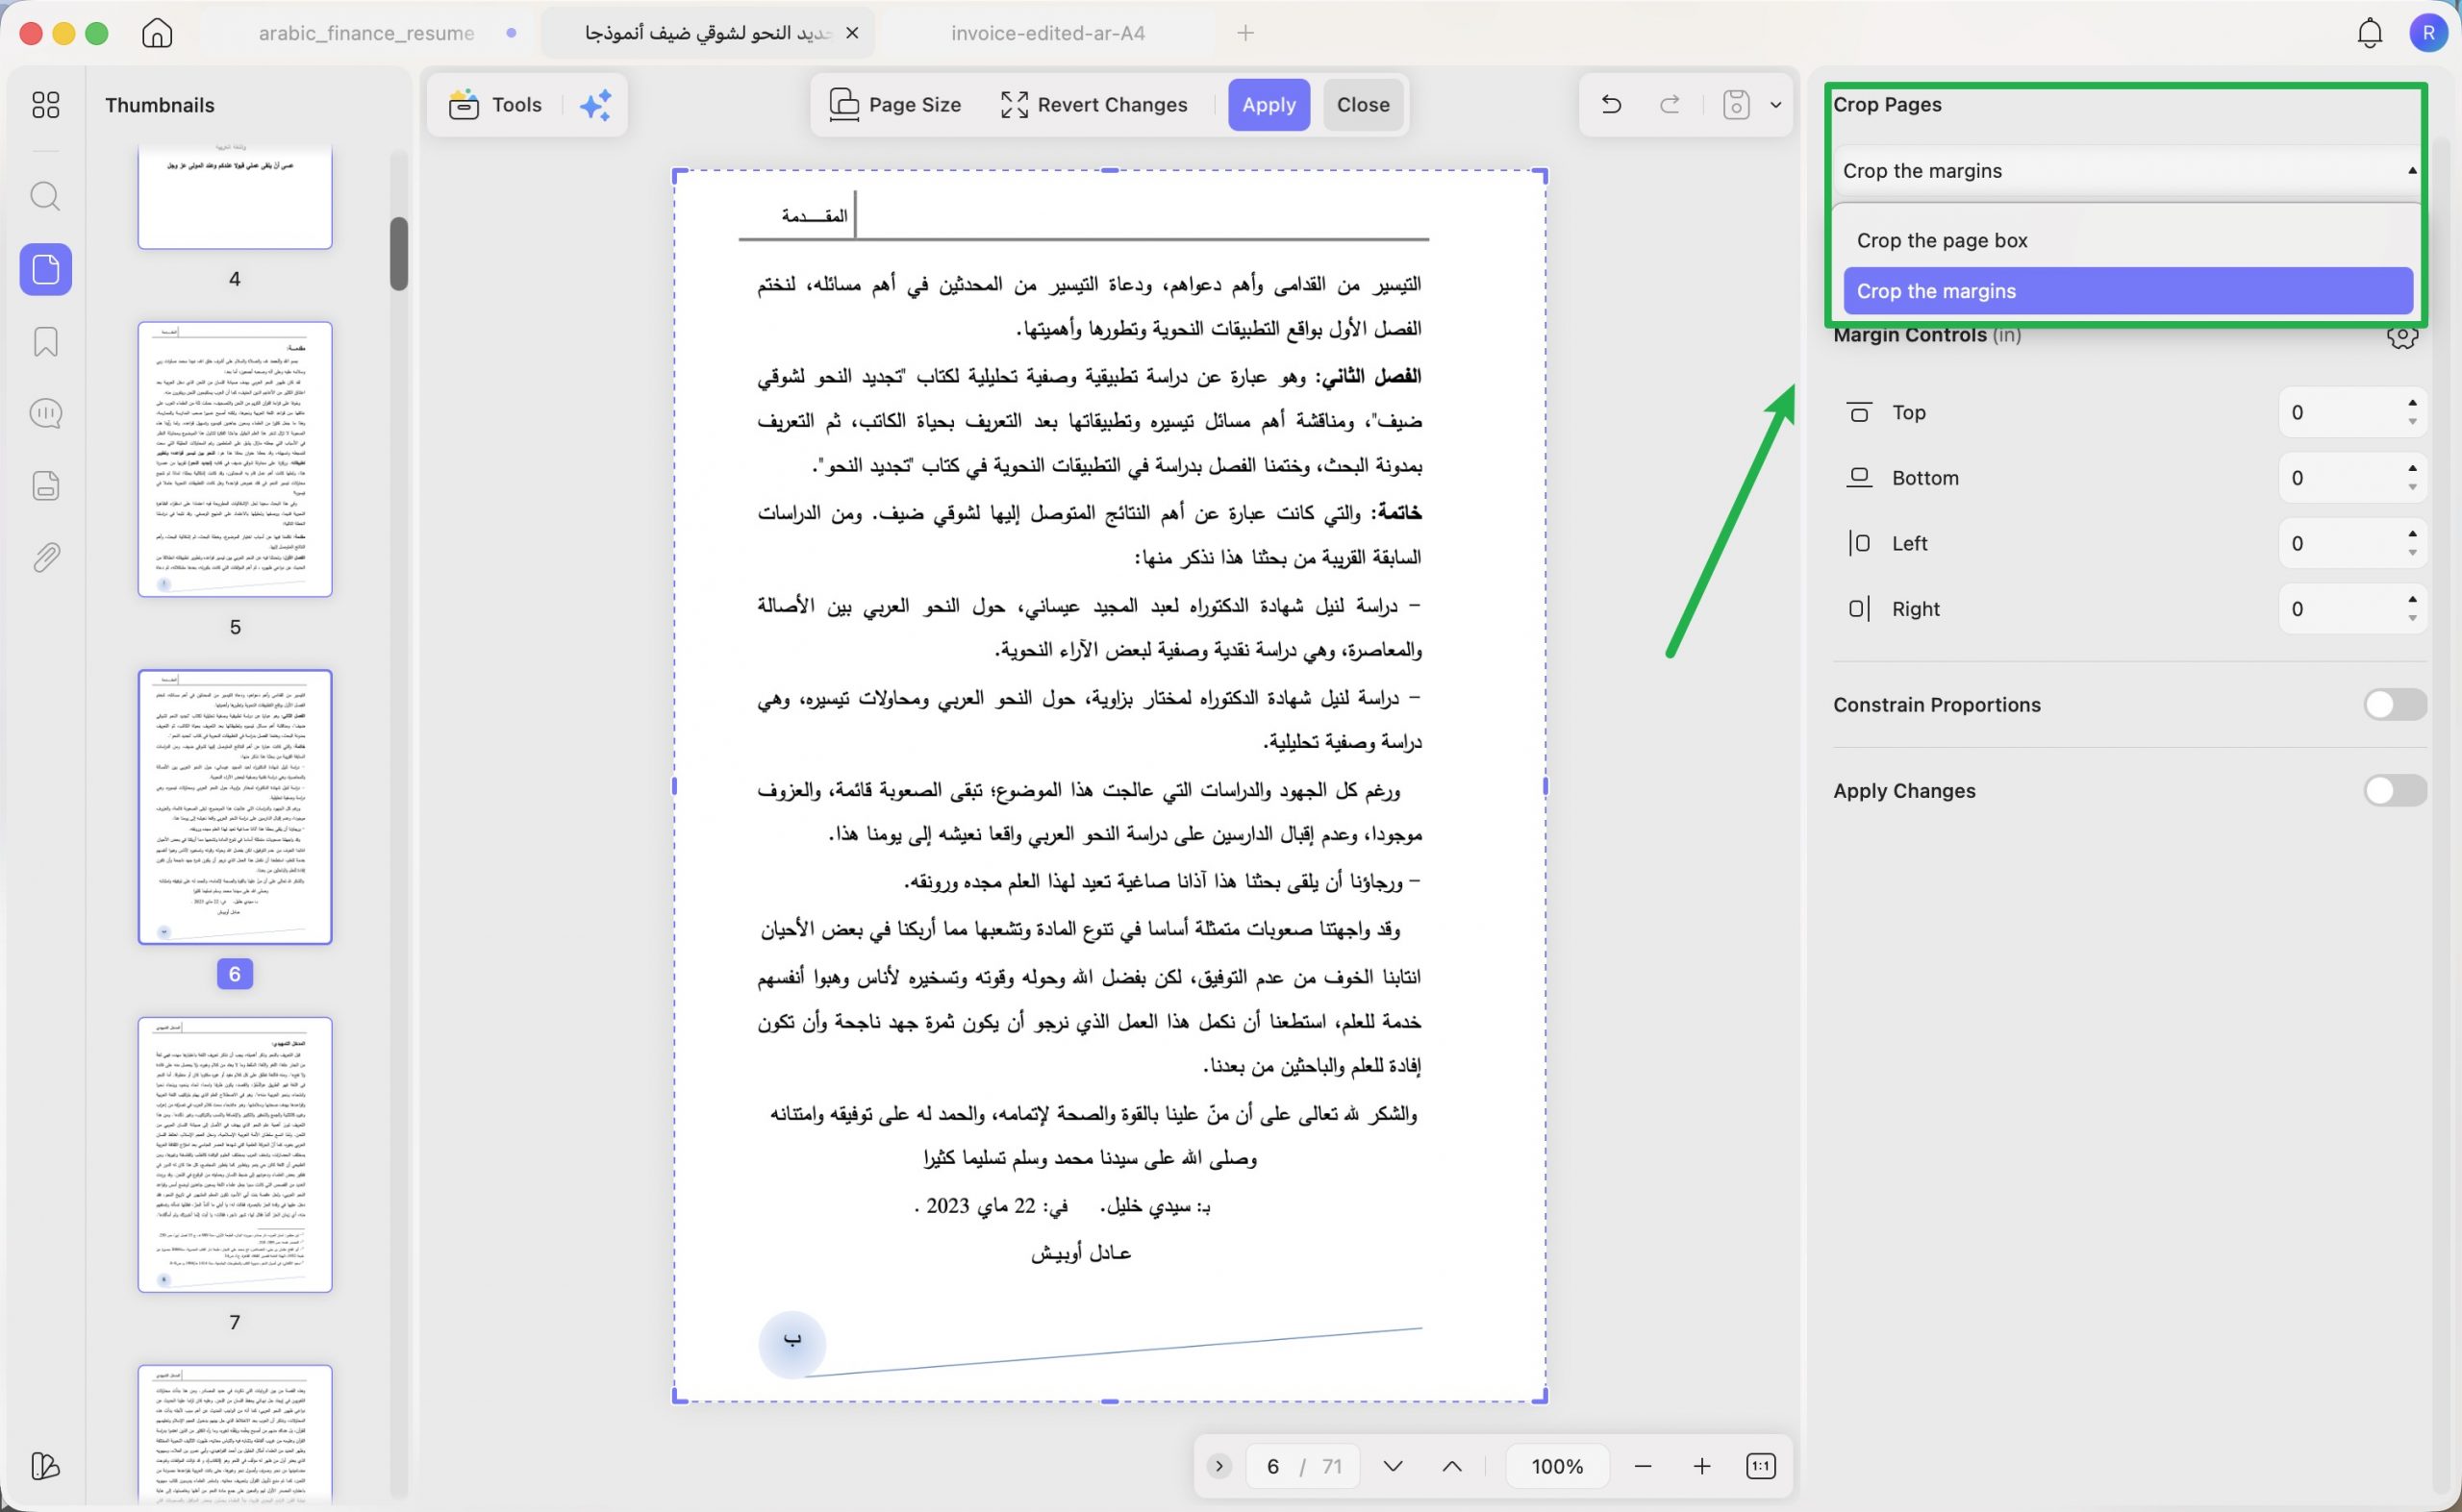Zoom out with the minus icon
The image size is (2462, 1512).
[1643, 1467]
